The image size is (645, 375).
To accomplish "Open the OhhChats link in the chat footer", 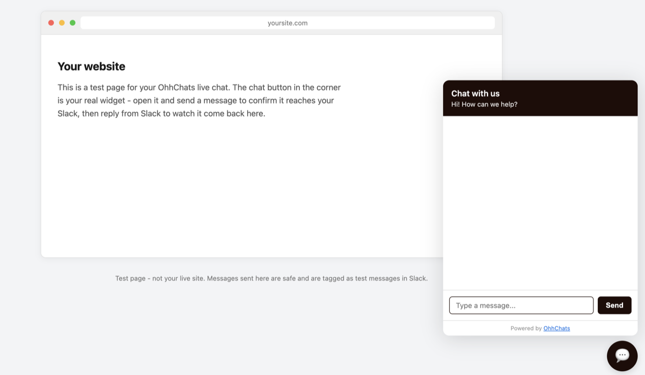I will (556, 328).
